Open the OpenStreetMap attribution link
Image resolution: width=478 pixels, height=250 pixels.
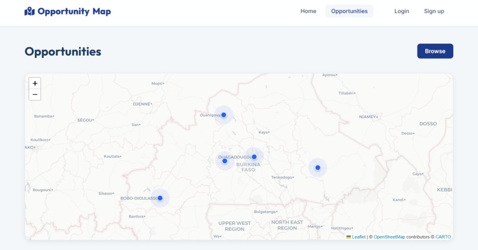pos(389,237)
